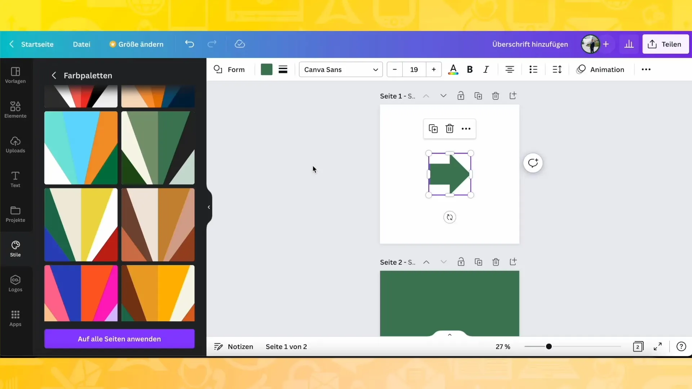Move Seite 1 down
692x389 pixels.
point(443,96)
